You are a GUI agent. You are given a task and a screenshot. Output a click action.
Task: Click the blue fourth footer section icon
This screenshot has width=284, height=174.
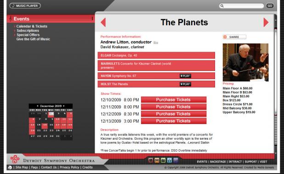170,160
